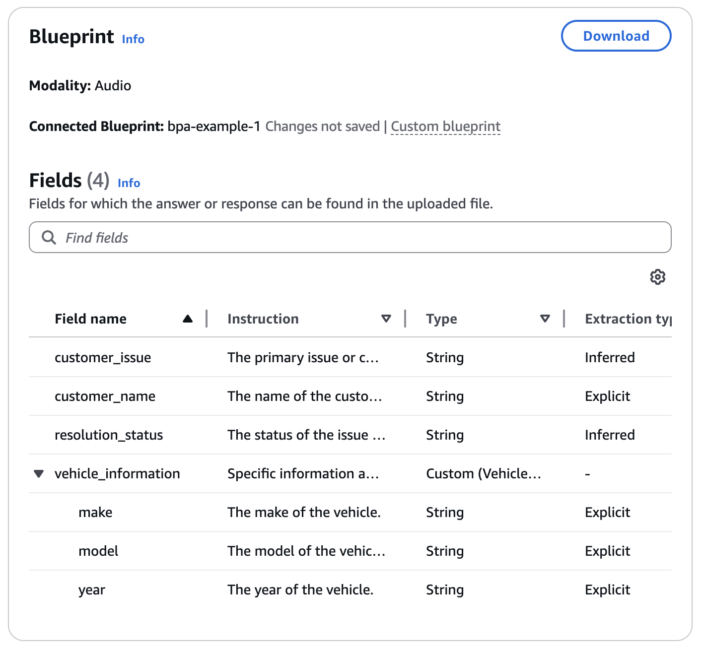The image size is (702, 652).
Task: Collapse the vehicle_information row
Action: (x=39, y=474)
